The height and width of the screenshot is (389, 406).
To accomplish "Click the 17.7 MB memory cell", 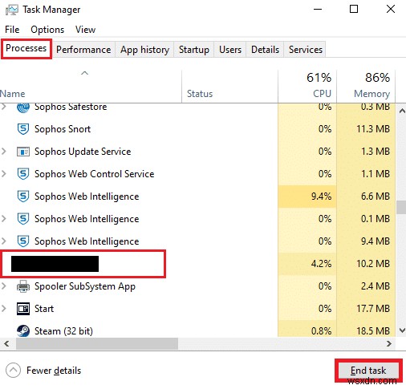I will pos(366,309).
